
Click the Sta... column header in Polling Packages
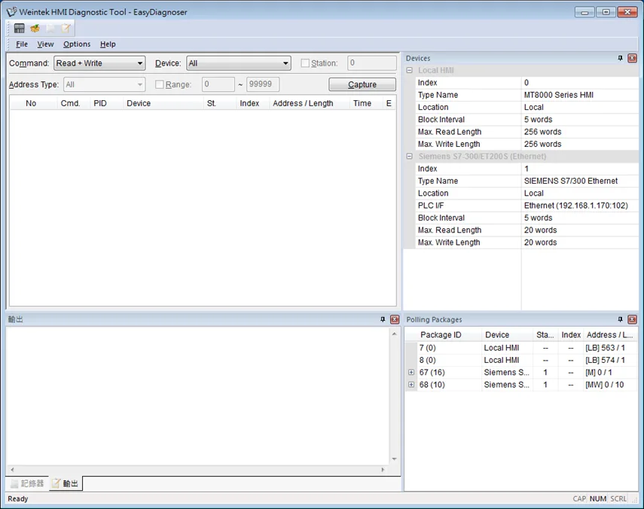[x=545, y=335]
